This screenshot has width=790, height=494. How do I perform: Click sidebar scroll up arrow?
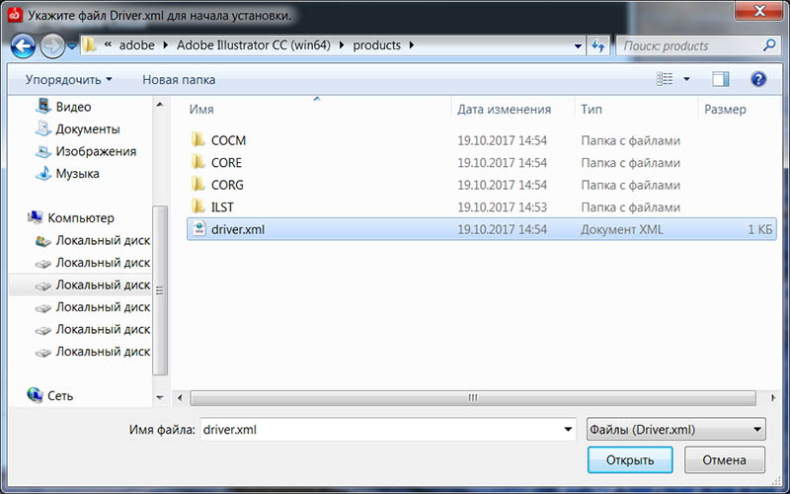tap(160, 105)
